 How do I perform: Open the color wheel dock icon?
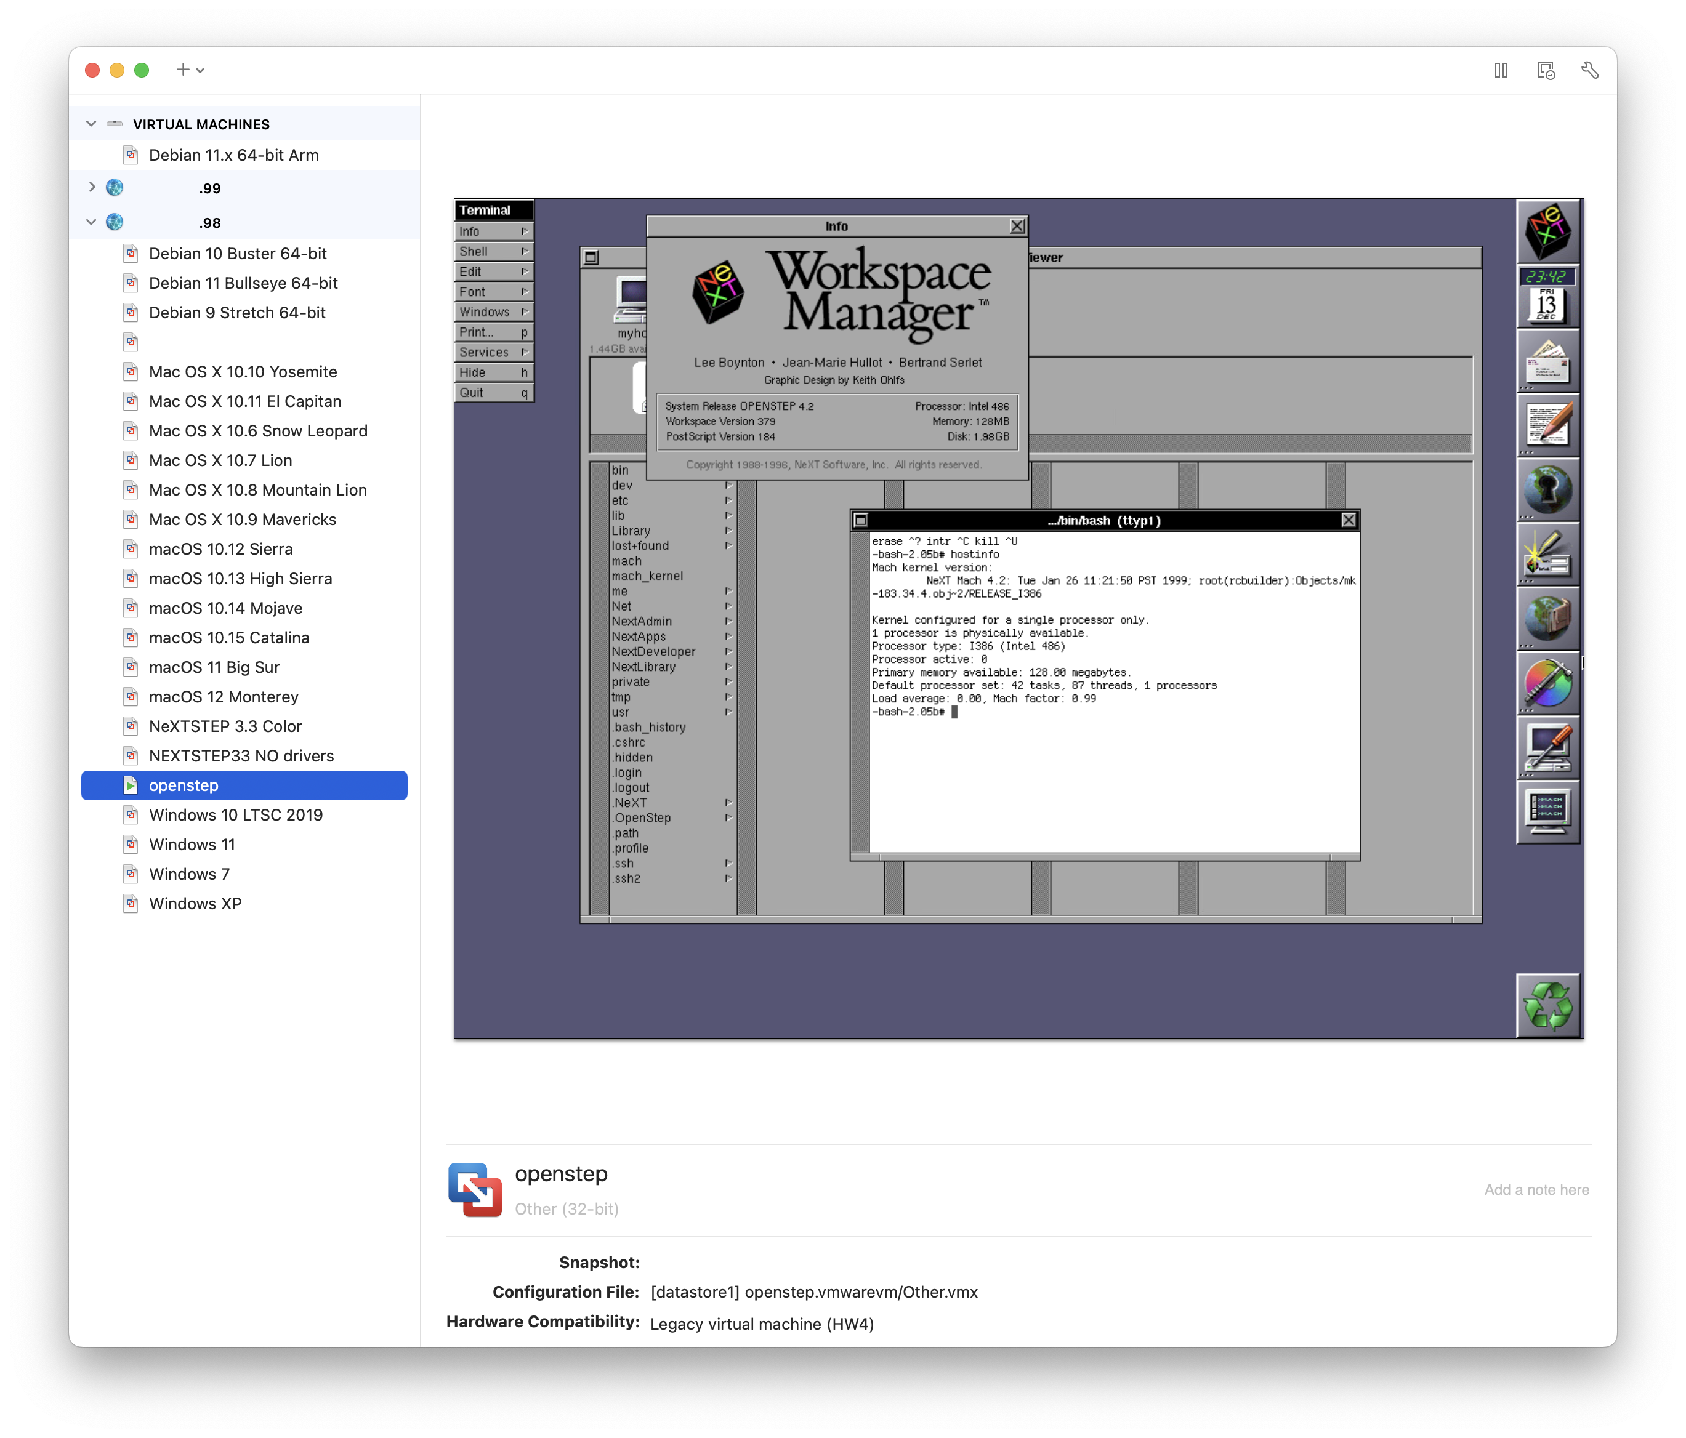pos(1547,683)
